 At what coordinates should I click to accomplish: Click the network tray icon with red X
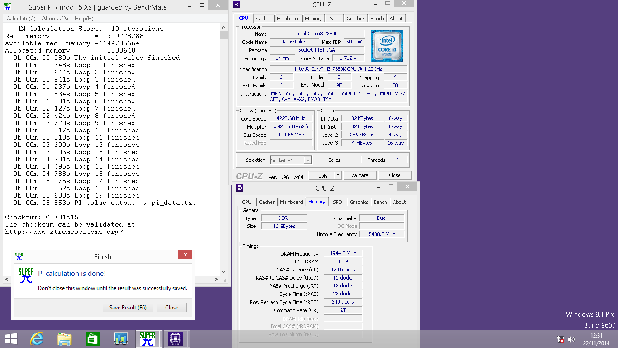561,339
